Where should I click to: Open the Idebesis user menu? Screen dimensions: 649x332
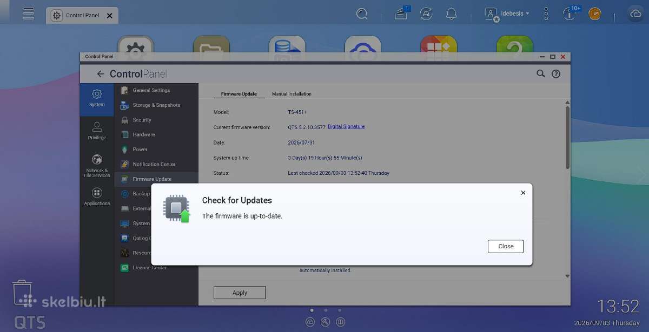click(507, 13)
